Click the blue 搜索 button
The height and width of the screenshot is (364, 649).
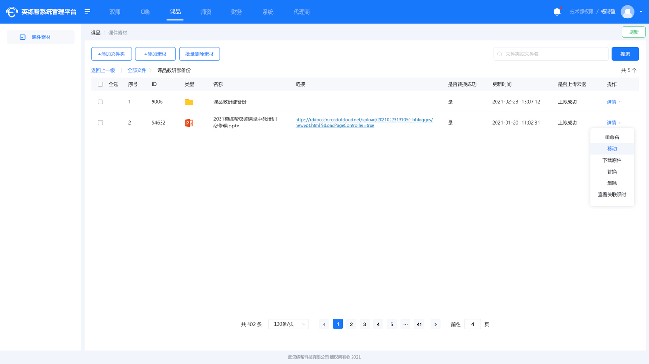click(625, 54)
